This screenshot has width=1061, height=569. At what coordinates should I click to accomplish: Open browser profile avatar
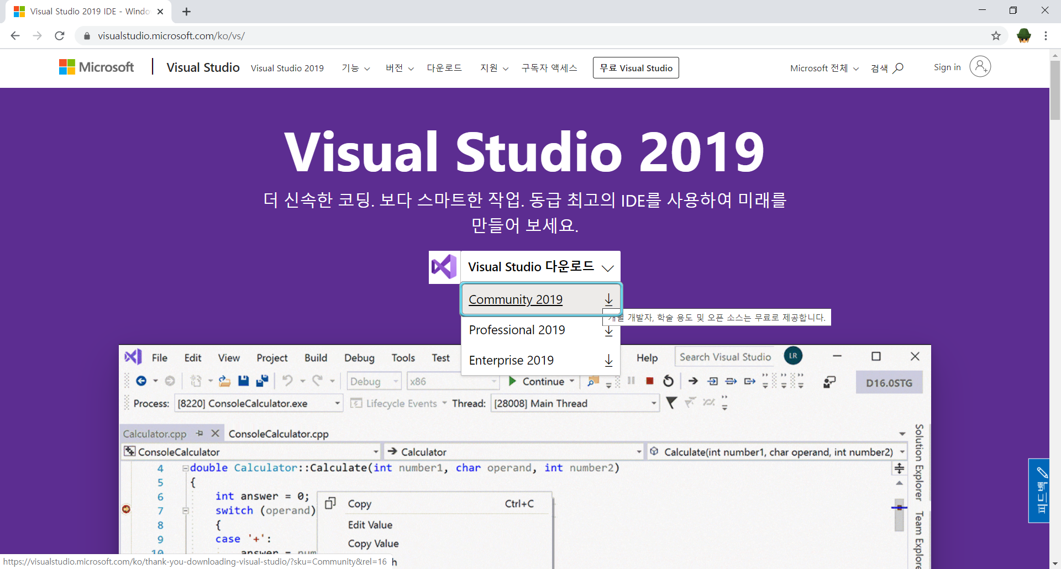(1024, 36)
